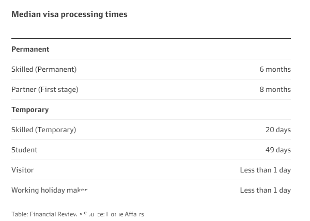Screen dimensions: 310x221
Task: Click the 49 days value
Action: [278, 150]
